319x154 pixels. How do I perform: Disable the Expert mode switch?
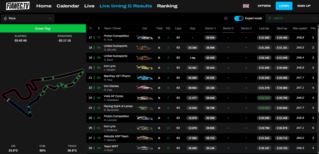(x=239, y=18)
